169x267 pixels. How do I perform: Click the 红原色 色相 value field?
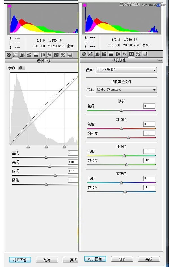[149, 124]
